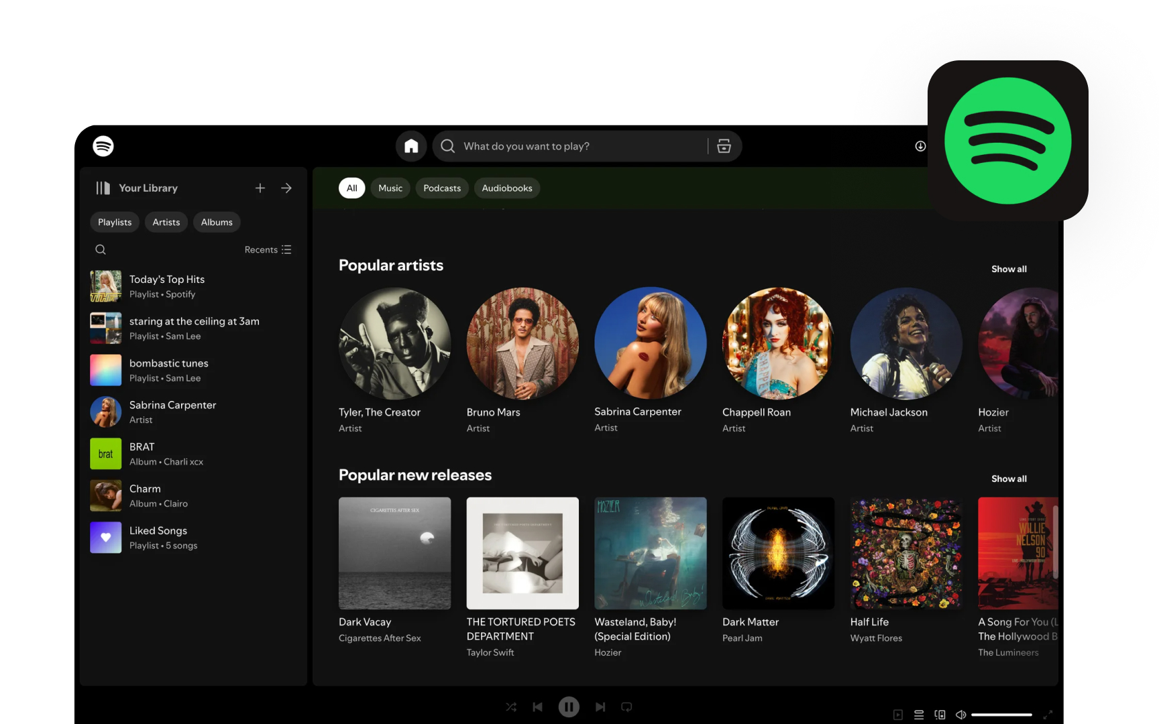
Task: Go to Home via the house icon
Action: click(411, 146)
